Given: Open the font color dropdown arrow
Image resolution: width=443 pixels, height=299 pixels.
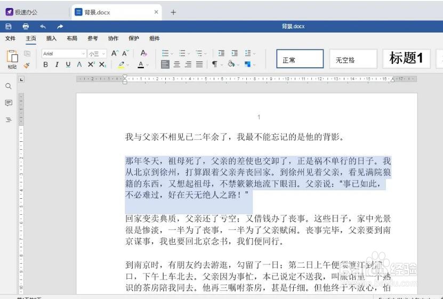Looking at the screenshot, I should (148, 65).
